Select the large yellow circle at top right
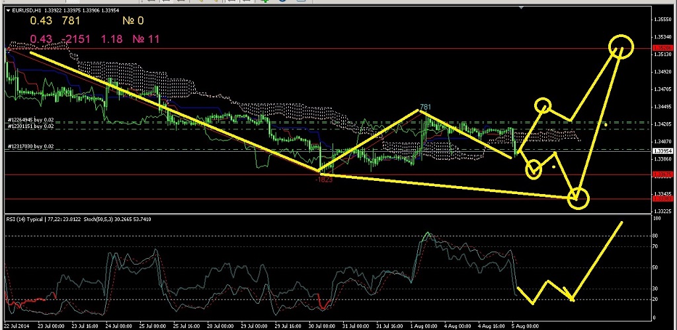The image size is (677, 330). (x=621, y=46)
